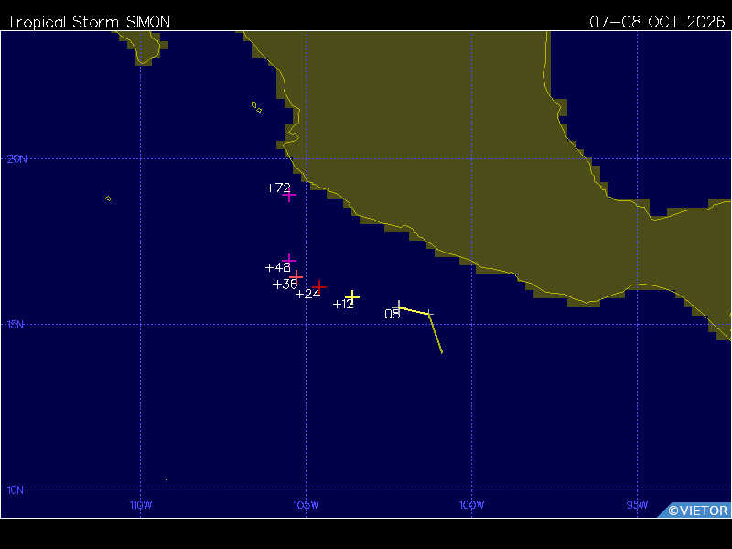
Task: Click the magenta +72 forecast cross marker
Action: pyautogui.click(x=289, y=195)
